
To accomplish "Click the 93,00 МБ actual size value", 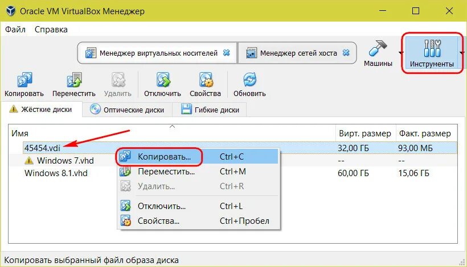I will click(x=415, y=148).
